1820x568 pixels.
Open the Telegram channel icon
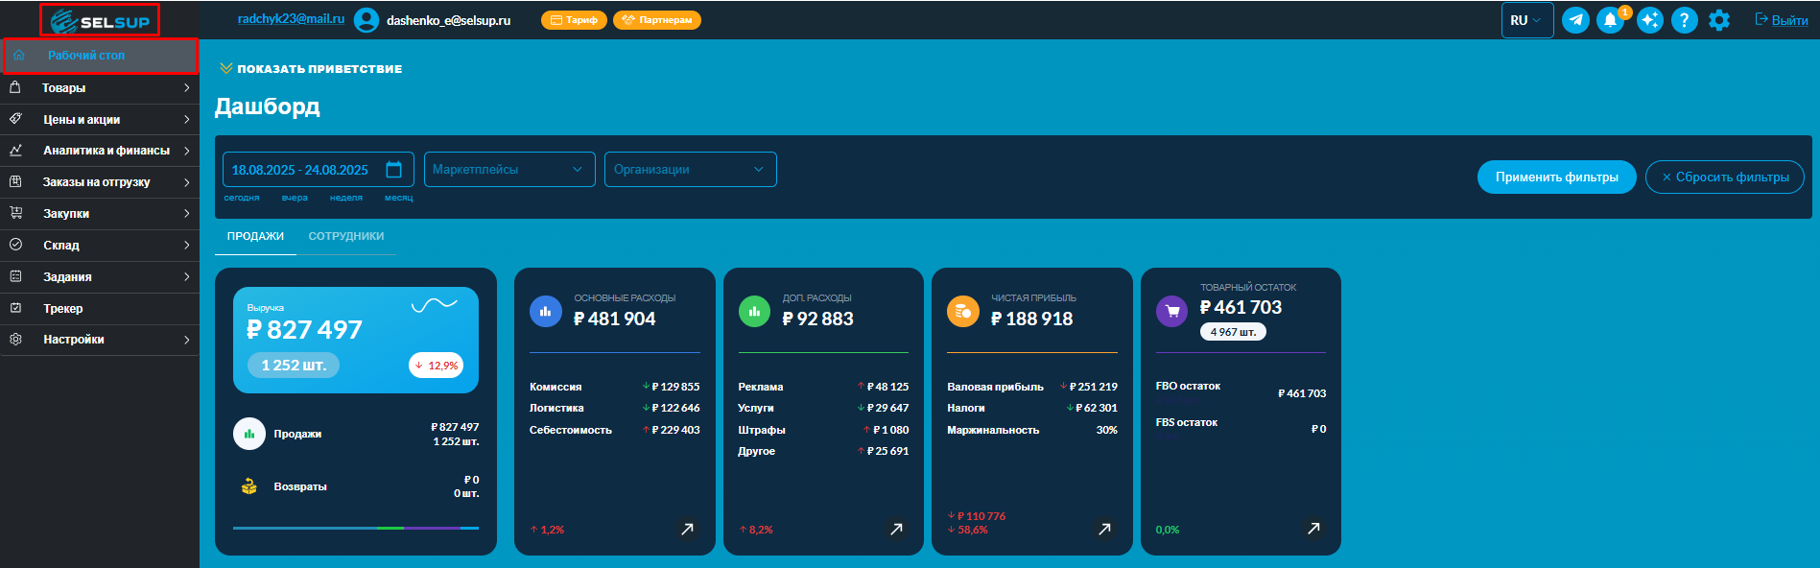1575,20
